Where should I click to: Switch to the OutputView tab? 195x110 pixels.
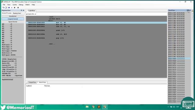32,82
